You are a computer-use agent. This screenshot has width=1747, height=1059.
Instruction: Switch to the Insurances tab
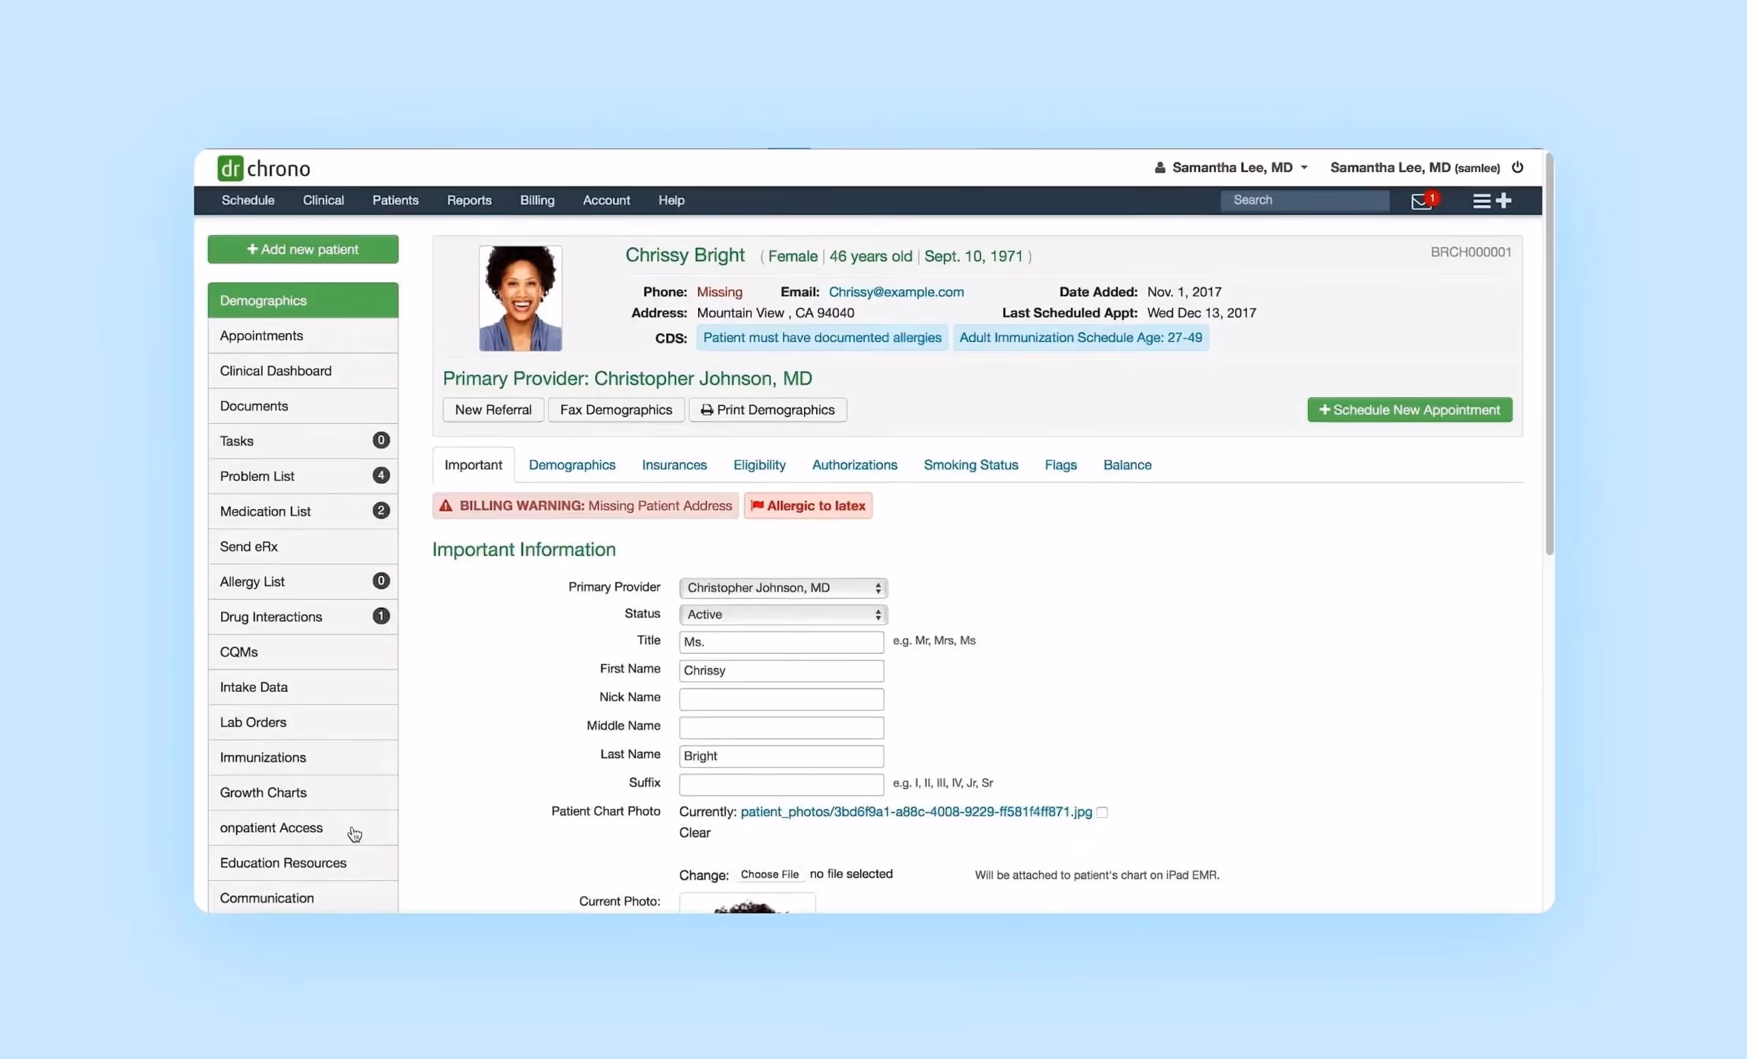(674, 464)
